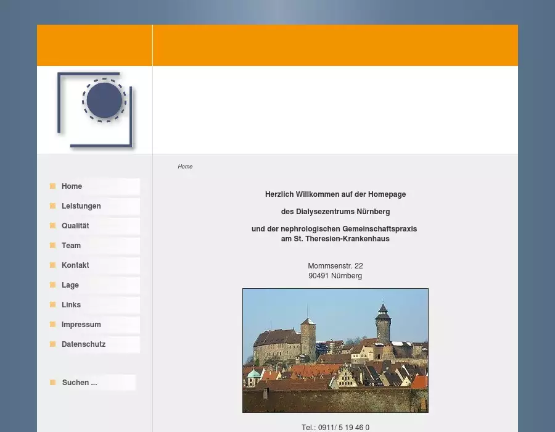
Task: Open the Datenschutz privacy page
Action: point(83,344)
